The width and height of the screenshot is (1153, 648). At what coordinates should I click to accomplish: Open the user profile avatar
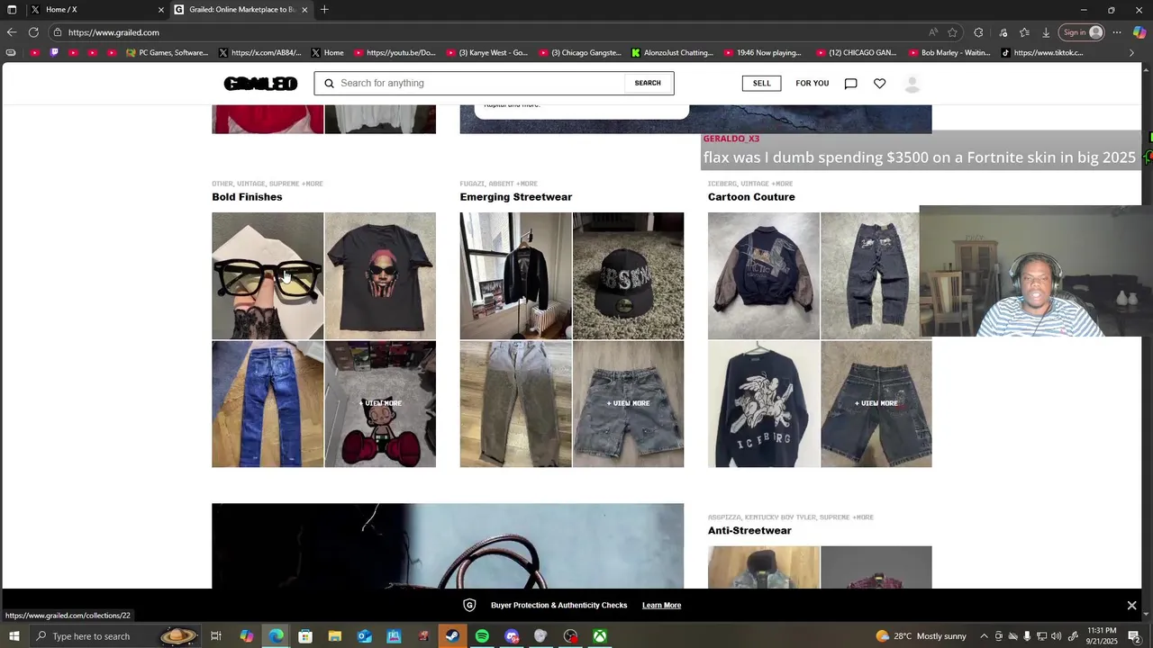coord(912,84)
